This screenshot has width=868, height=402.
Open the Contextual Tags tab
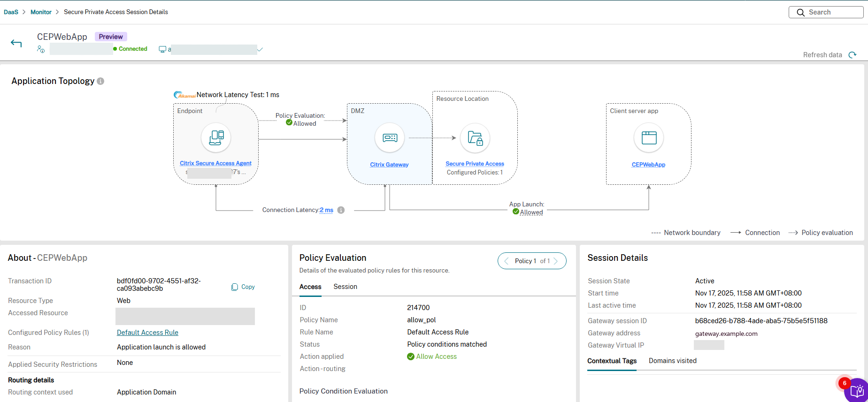tap(612, 361)
